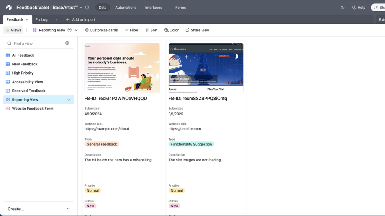Click the Functionality Suggestion type tag
The image size is (385, 216).
[191, 144]
